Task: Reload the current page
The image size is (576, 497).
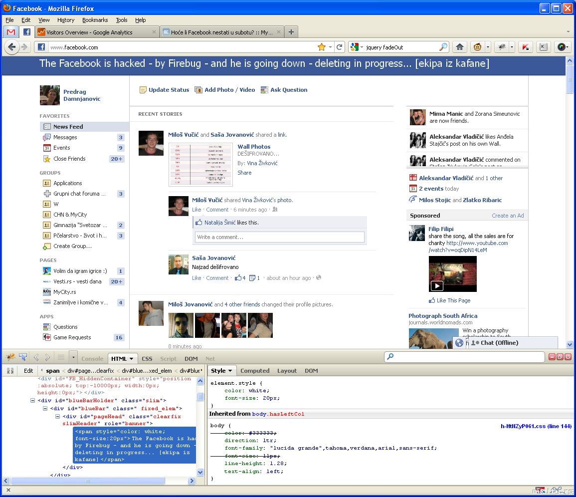Action: pos(340,47)
